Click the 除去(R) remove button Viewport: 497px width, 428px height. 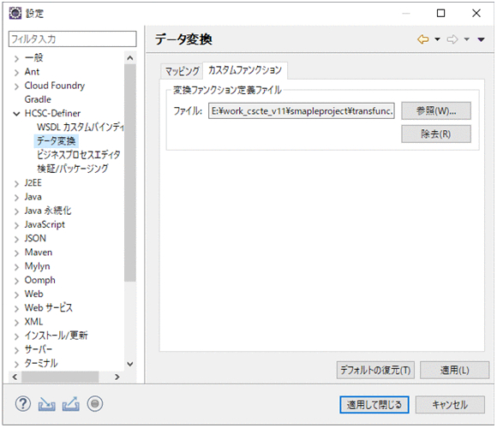436,134
